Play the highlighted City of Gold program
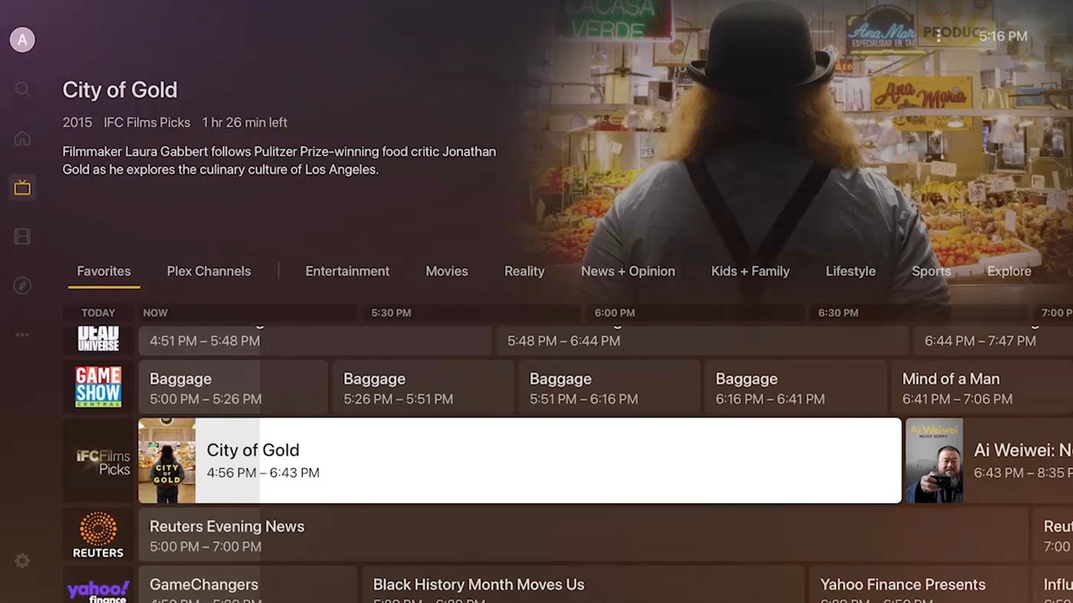 pyautogui.click(x=519, y=461)
